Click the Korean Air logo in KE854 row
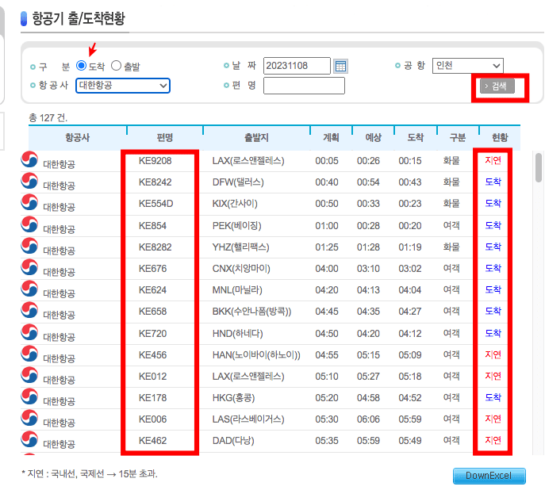Image resolution: width=545 pixels, height=490 pixels. point(29,224)
